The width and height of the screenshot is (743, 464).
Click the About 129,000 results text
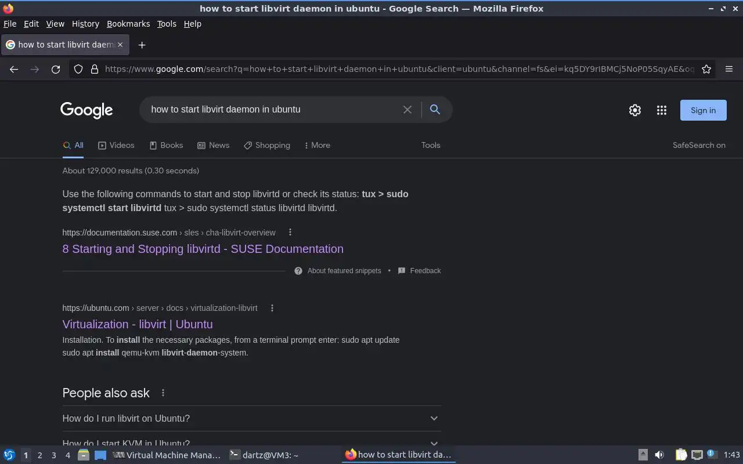click(x=131, y=171)
